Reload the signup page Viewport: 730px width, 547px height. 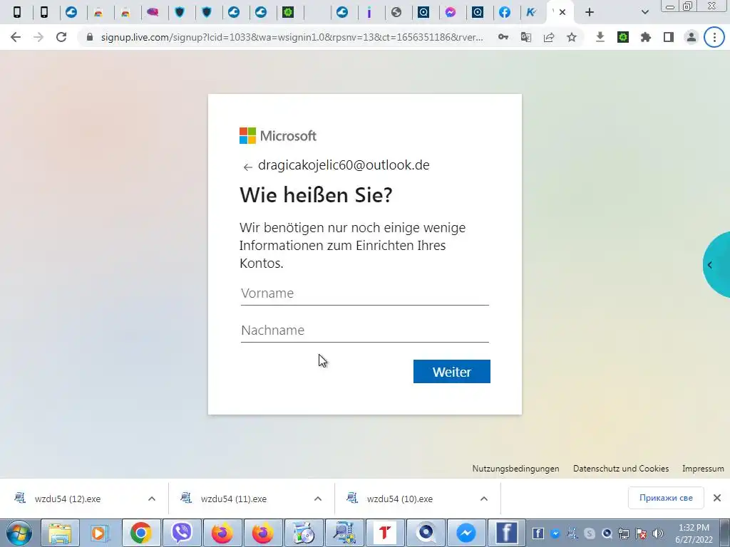pos(61,37)
